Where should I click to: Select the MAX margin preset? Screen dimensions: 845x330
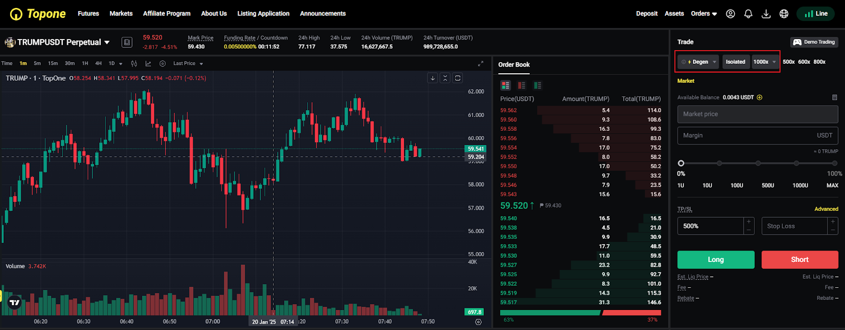(x=832, y=186)
